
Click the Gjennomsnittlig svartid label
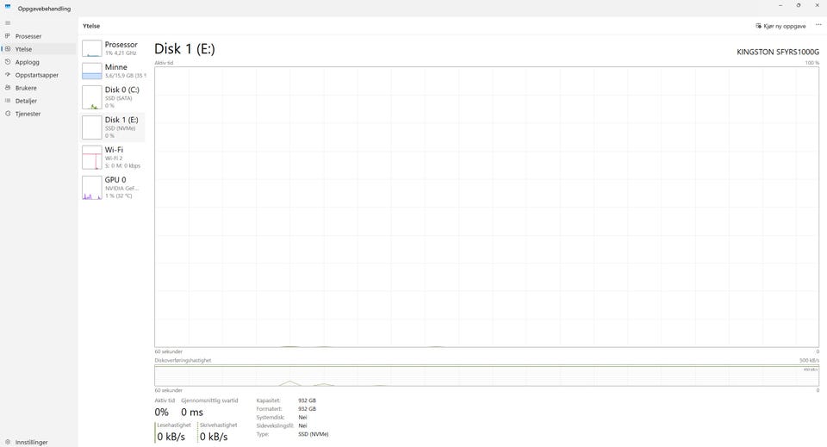(209, 400)
